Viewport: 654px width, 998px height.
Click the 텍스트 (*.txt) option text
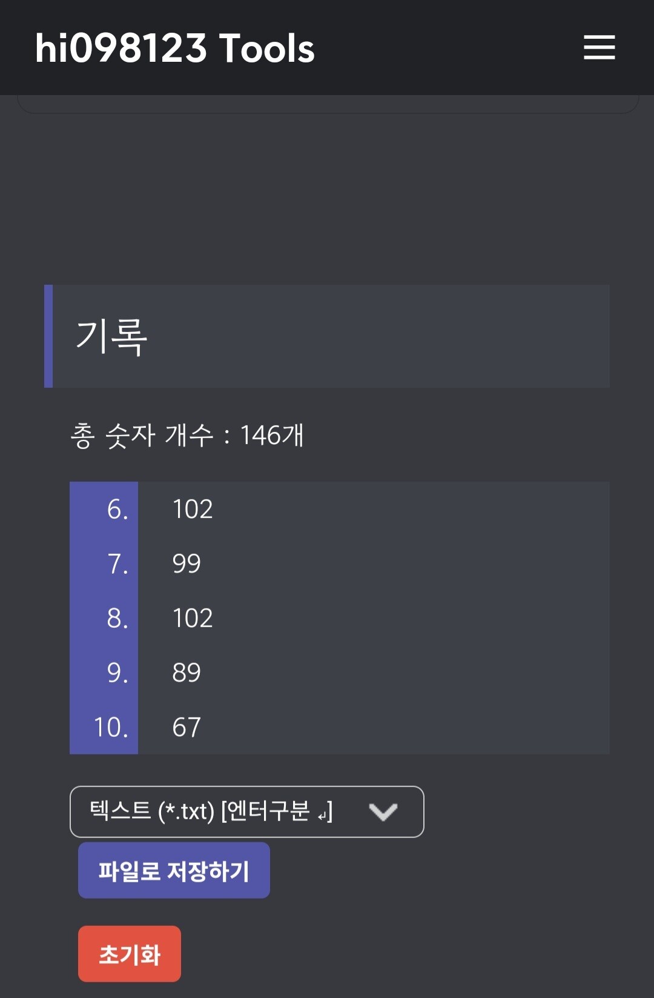tap(152, 811)
